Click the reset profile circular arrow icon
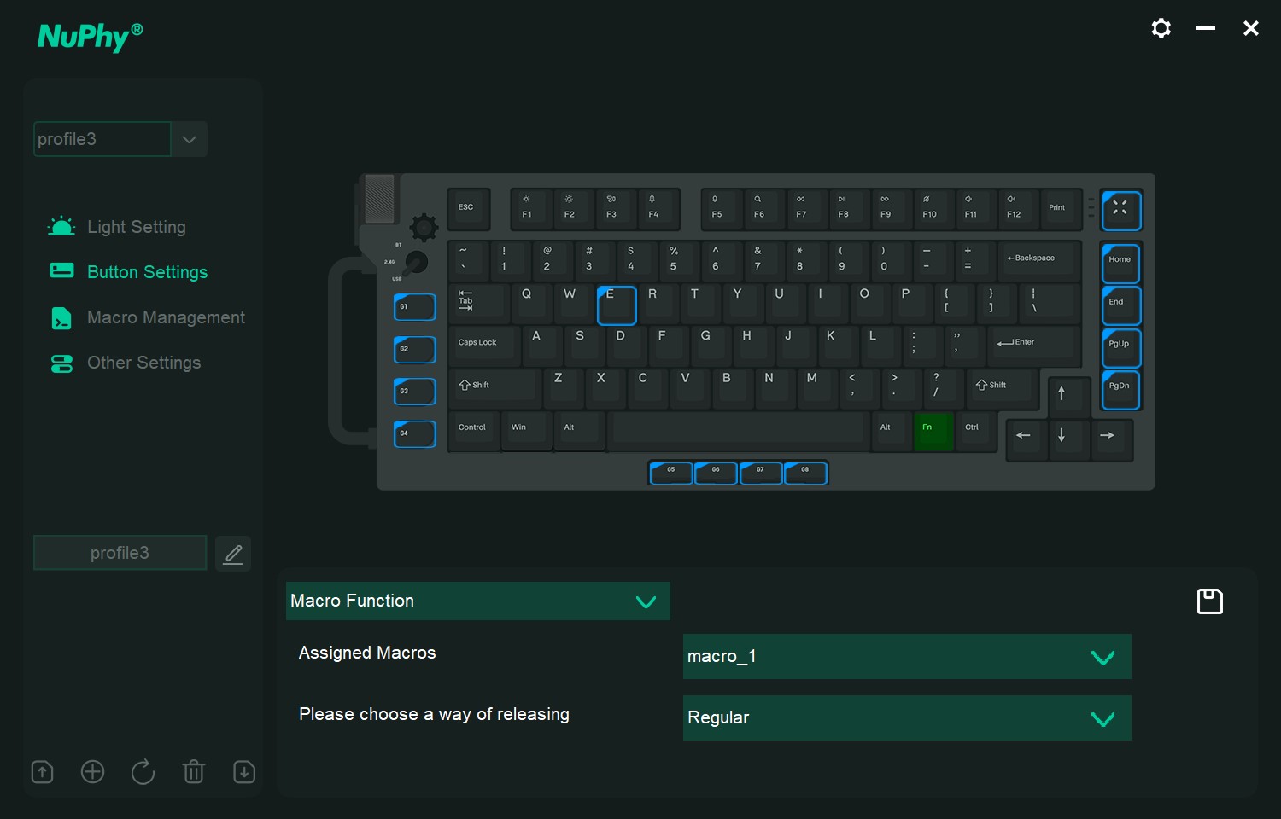 click(143, 771)
